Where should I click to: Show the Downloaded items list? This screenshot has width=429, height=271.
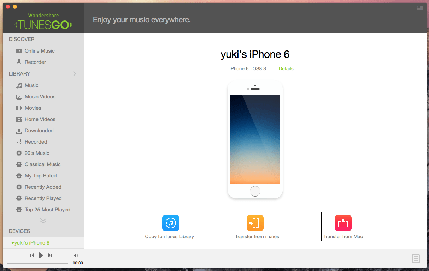[x=35, y=131]
